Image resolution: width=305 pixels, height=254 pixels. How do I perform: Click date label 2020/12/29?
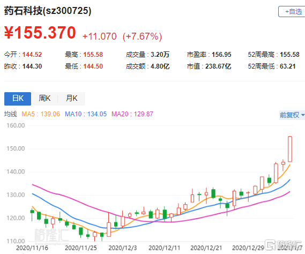[248, 248]
